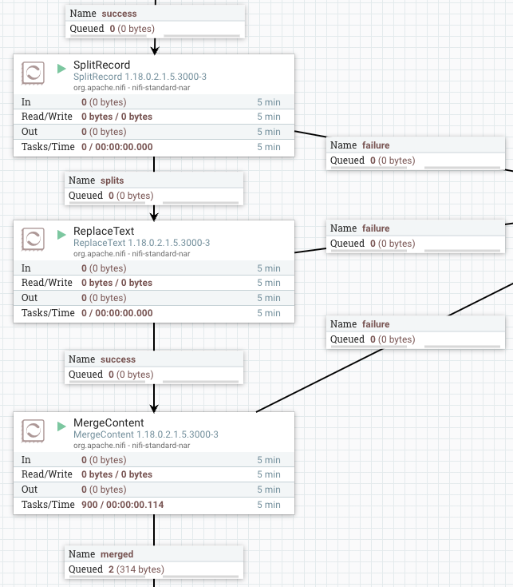Select the success connection below ReplaceText
The height and width of the screenshot is (587, 513).
pyautogui.click(x=154, y=367)
